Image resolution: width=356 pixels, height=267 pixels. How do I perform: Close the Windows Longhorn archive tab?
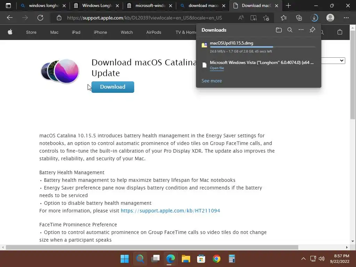tap(118, 6)
